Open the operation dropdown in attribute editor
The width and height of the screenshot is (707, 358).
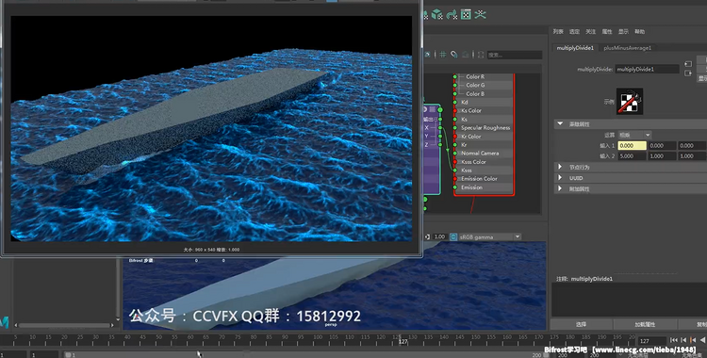[634, 135]
